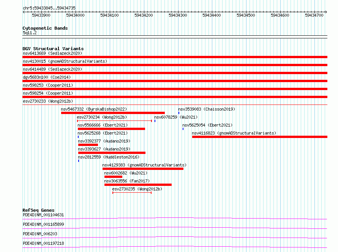The image size is (338, 252).
Task: Click the red bar under nsv3063556
Action: (x=138, y=185)
